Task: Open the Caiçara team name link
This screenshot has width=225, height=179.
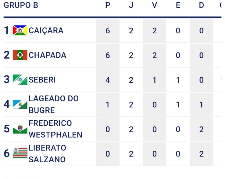Action: tap(46, 30)
